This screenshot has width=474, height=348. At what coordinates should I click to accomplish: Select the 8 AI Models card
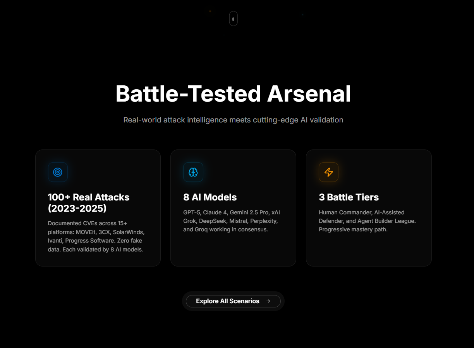coord(233,207)
